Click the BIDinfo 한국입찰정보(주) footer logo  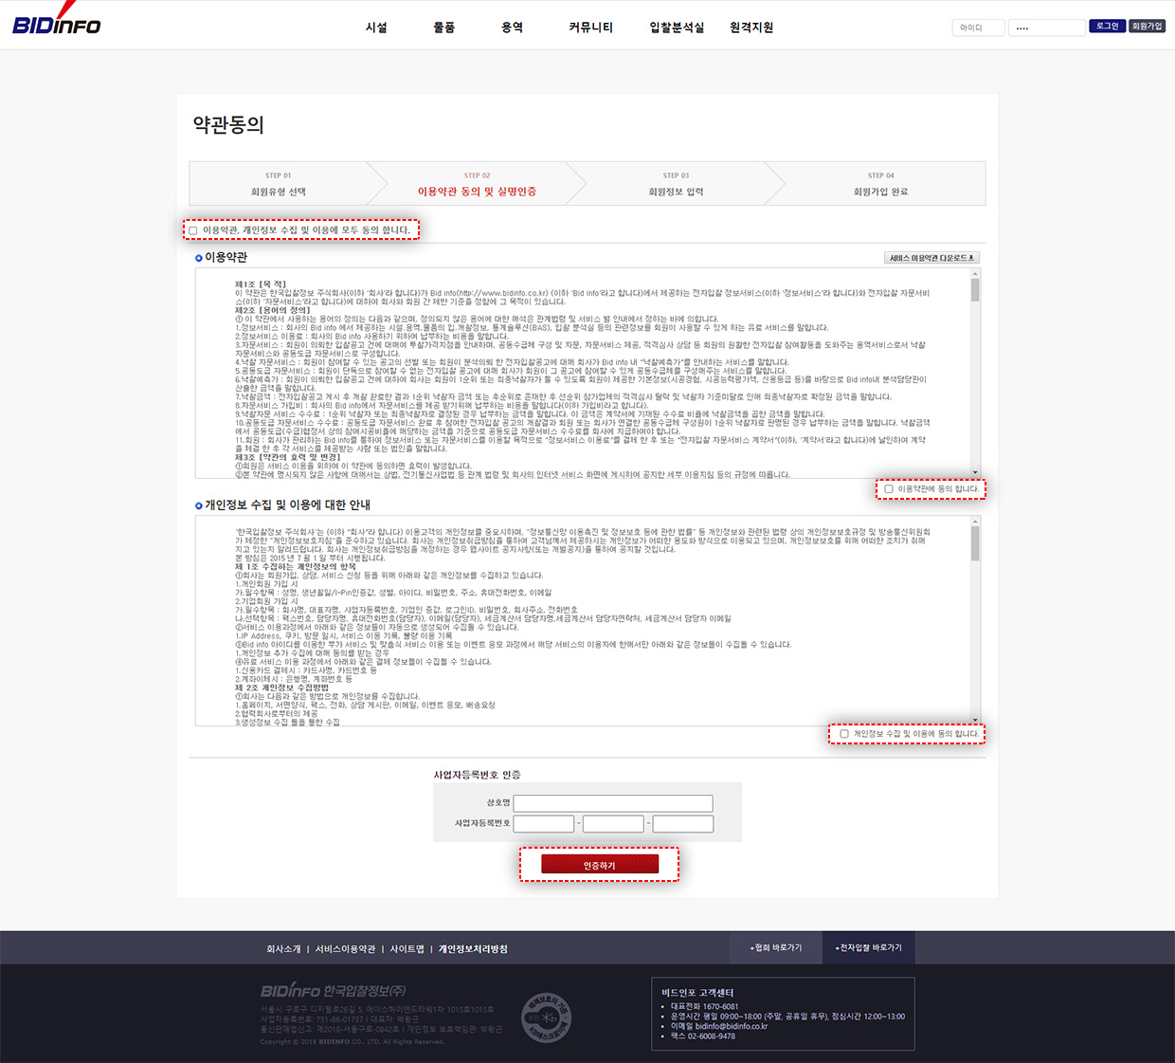[x=333, y=990]
